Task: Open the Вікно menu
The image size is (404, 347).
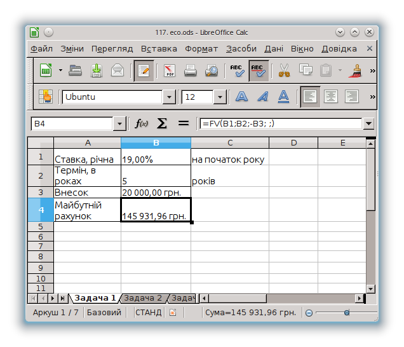Action: [302, 49]
